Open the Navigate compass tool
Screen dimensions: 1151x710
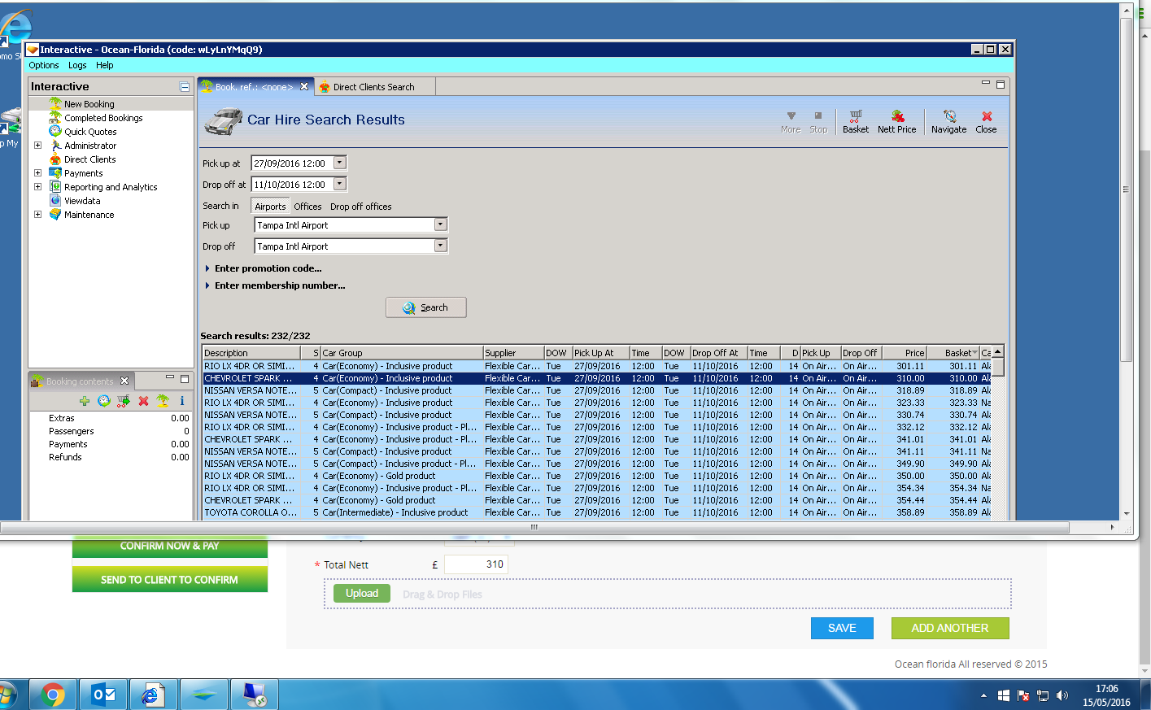coord(948,121)
